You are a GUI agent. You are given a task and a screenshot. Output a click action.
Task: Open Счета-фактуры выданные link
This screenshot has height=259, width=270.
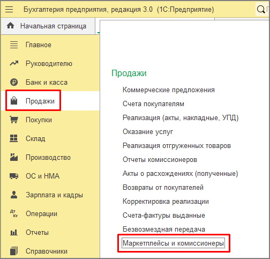[x=164, y=216]
